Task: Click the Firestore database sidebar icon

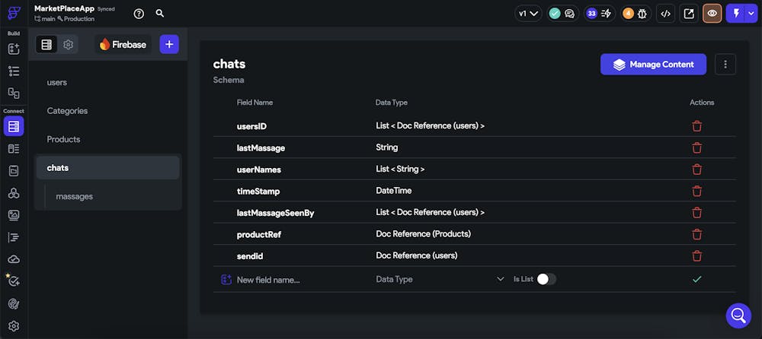Action: 13,126
